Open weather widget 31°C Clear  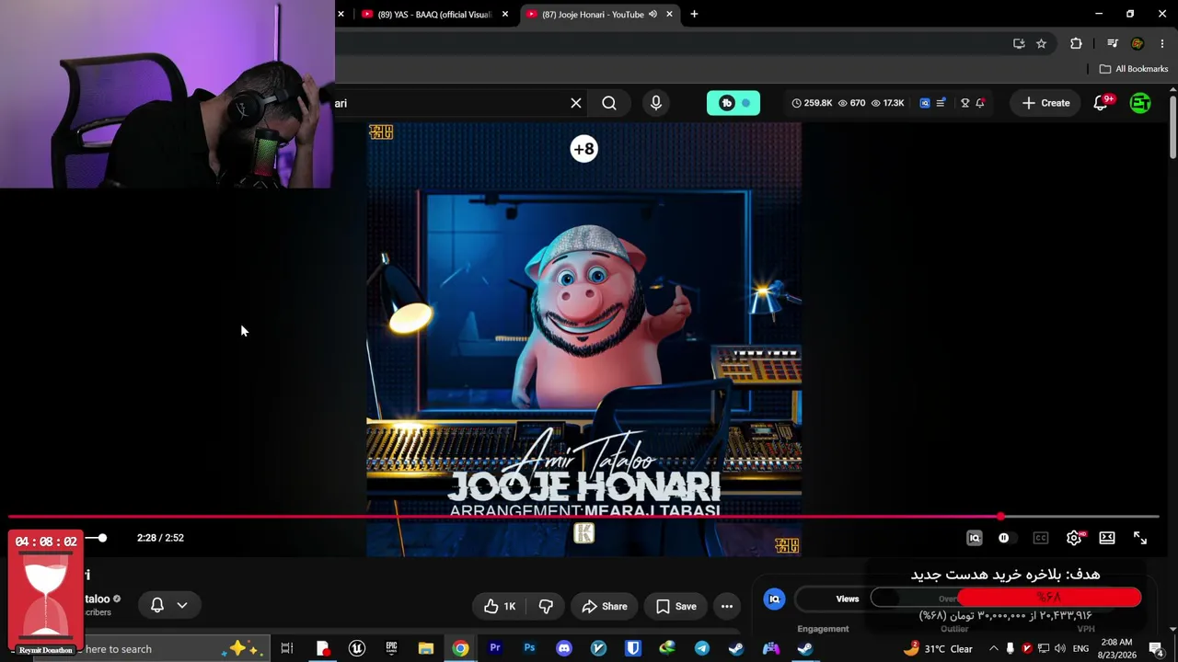point(939,649)
